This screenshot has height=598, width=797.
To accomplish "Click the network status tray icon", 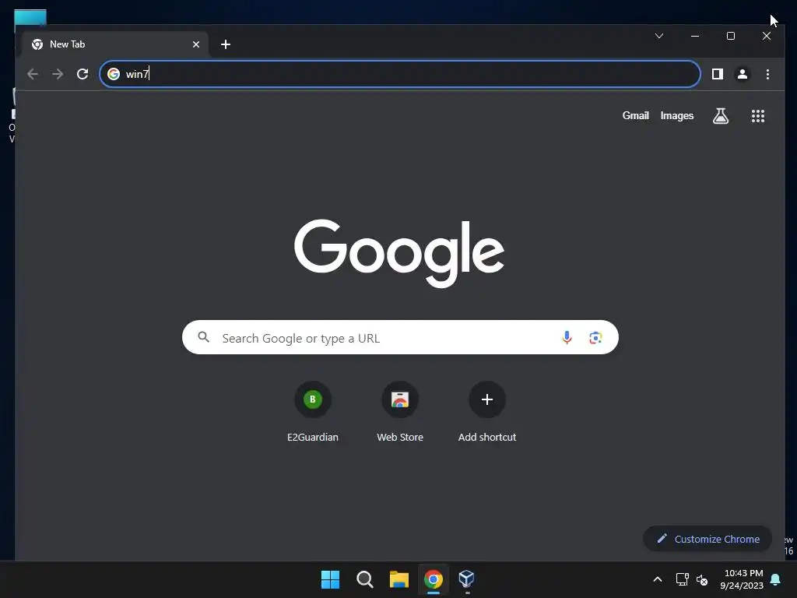I will pos(682,579).
